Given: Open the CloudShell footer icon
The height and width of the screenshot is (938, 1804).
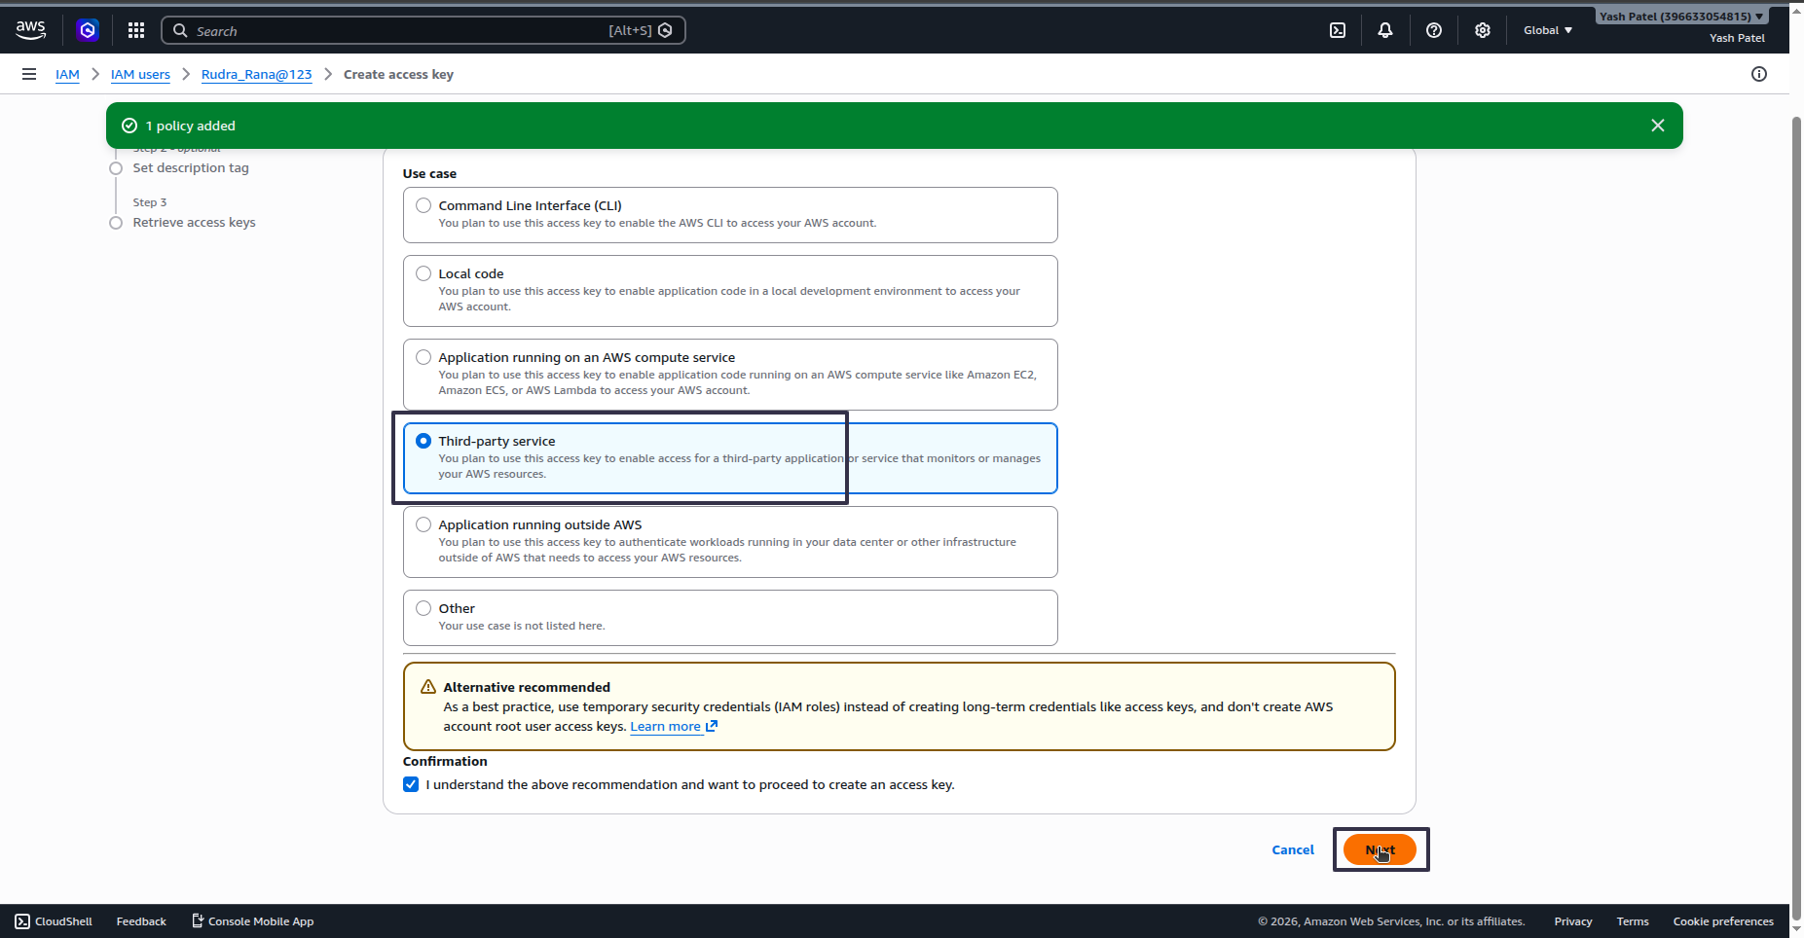Looking at the screenshot, I should pyautogui.click(x=22, y=920).
